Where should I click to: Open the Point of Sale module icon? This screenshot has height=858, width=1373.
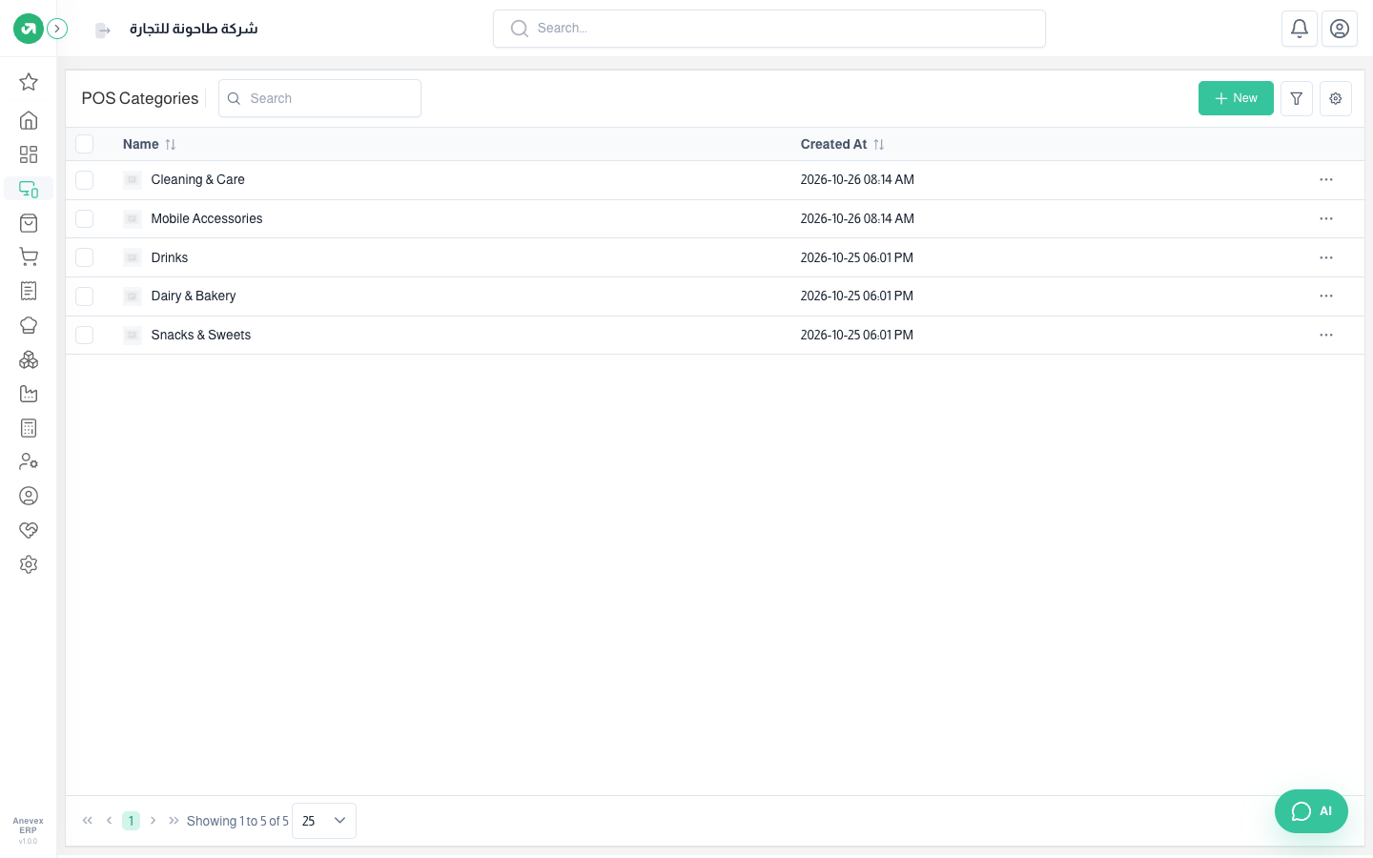tap(29, 189)
